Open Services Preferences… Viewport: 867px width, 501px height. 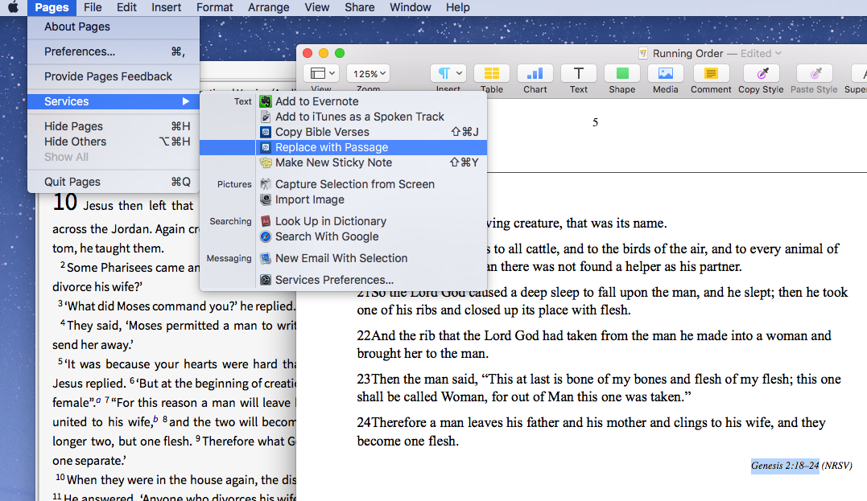click(344, 280)
